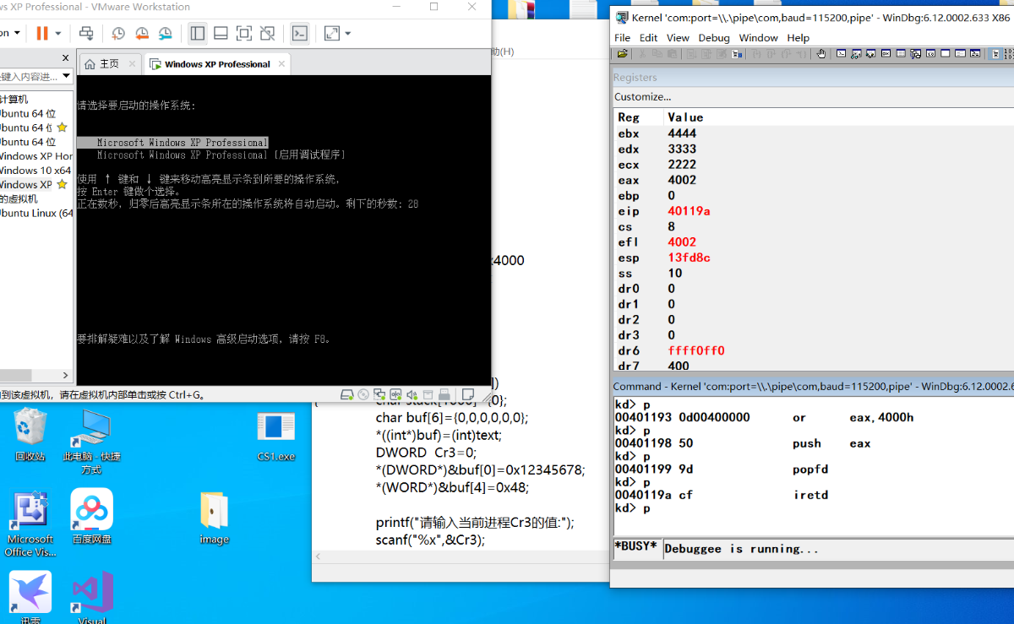Select the 百度网盘 desktop shortcut
Image resolution: width=1014 pixels, height=624 pixels.
pos(91,518)
